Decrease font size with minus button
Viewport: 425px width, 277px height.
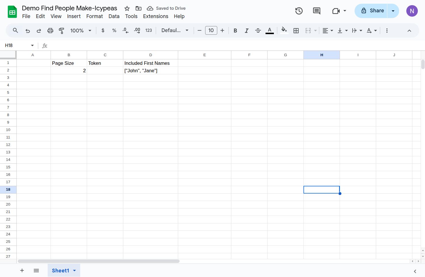click(199, 30)
